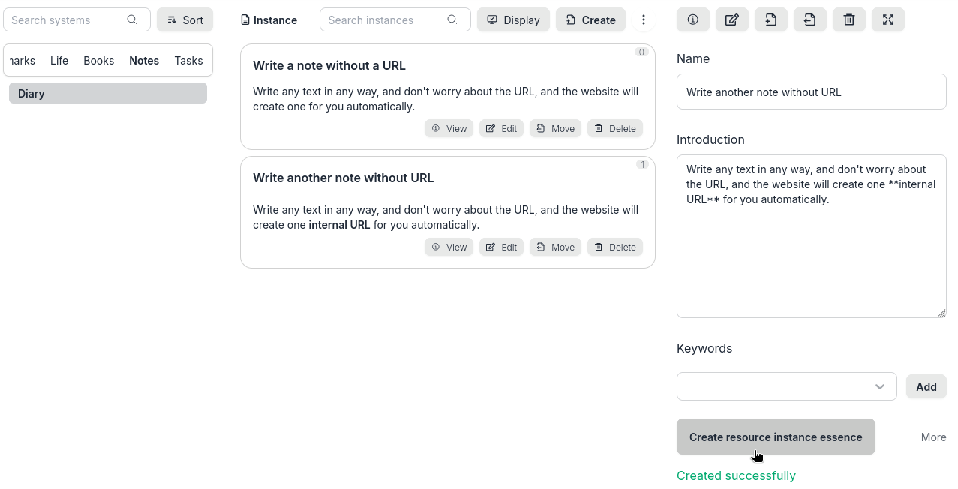Open the three-dot menu beside Create
Image resolution: width=958 pixels, height=489 pixels.
643,20
